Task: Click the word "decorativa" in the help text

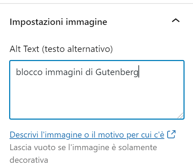Action: coord(29,160)
